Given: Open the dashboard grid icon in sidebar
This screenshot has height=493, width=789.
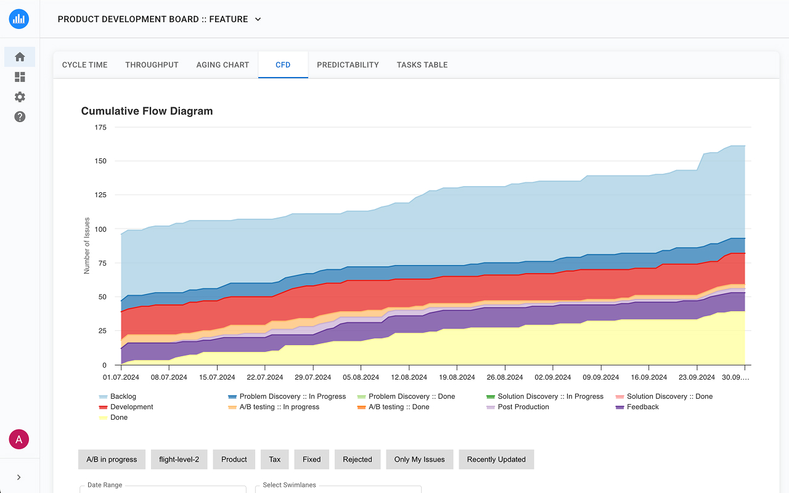Looking at the screenshot, I should click(20, 77).
